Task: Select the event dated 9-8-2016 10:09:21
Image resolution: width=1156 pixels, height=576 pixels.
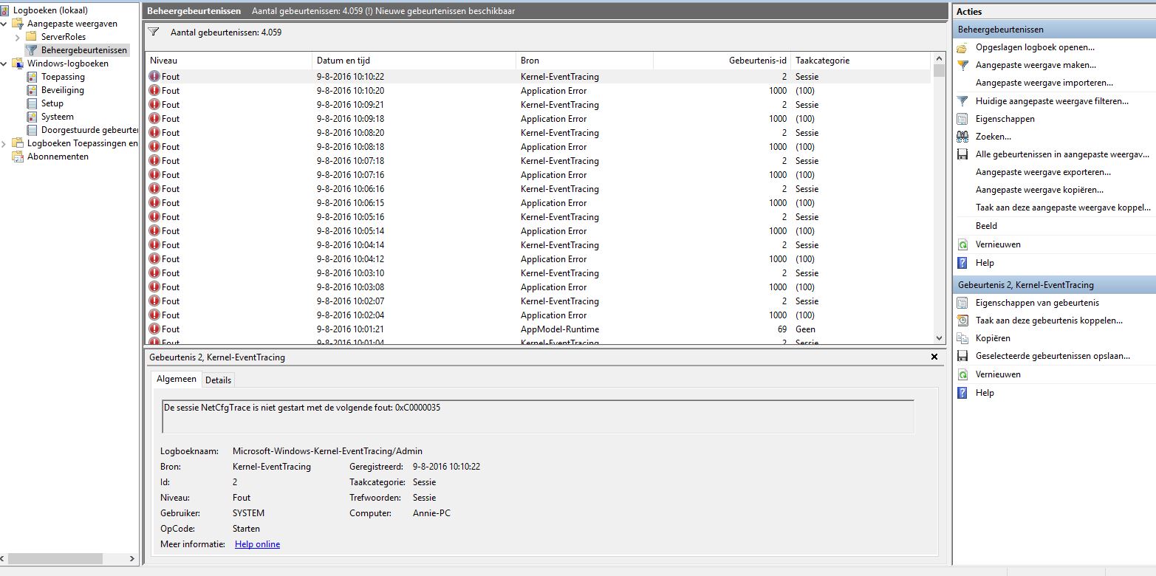Action: pos(538,105)
